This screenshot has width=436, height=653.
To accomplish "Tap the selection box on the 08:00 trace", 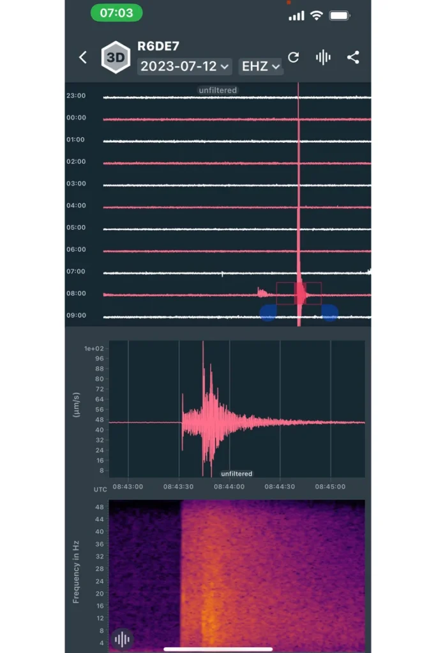I will point(299,293).
